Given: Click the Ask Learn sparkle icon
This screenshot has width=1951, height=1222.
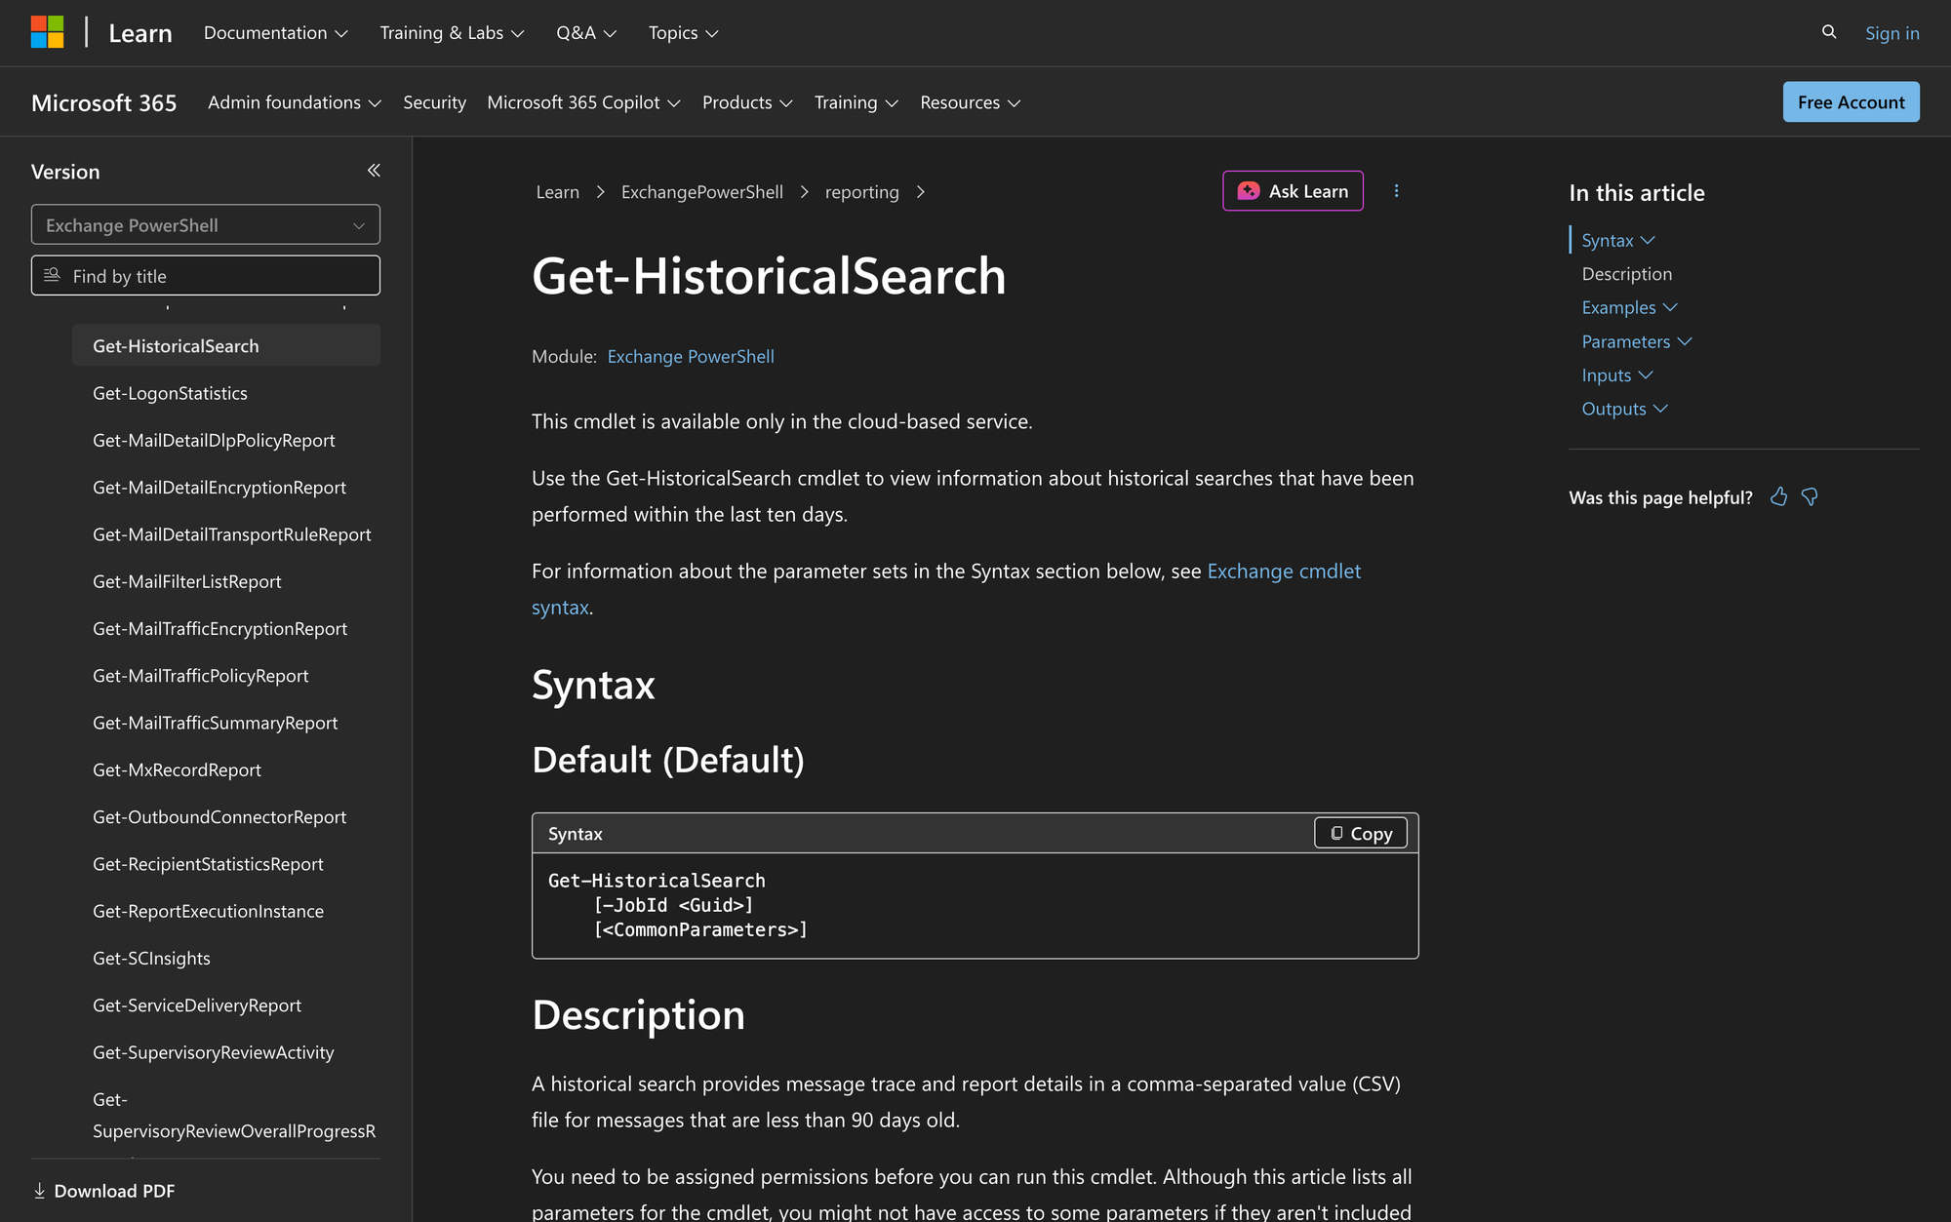Looking at the screenshot, I should 1249,191.
